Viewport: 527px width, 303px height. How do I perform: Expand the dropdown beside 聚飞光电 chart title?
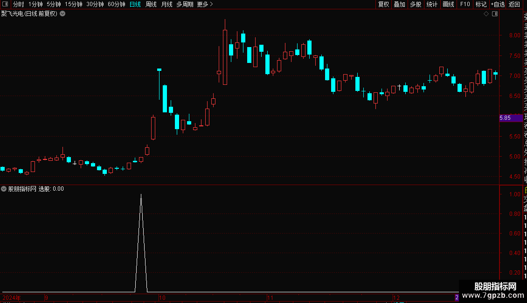pyautogui.click(x=62, y=14)
